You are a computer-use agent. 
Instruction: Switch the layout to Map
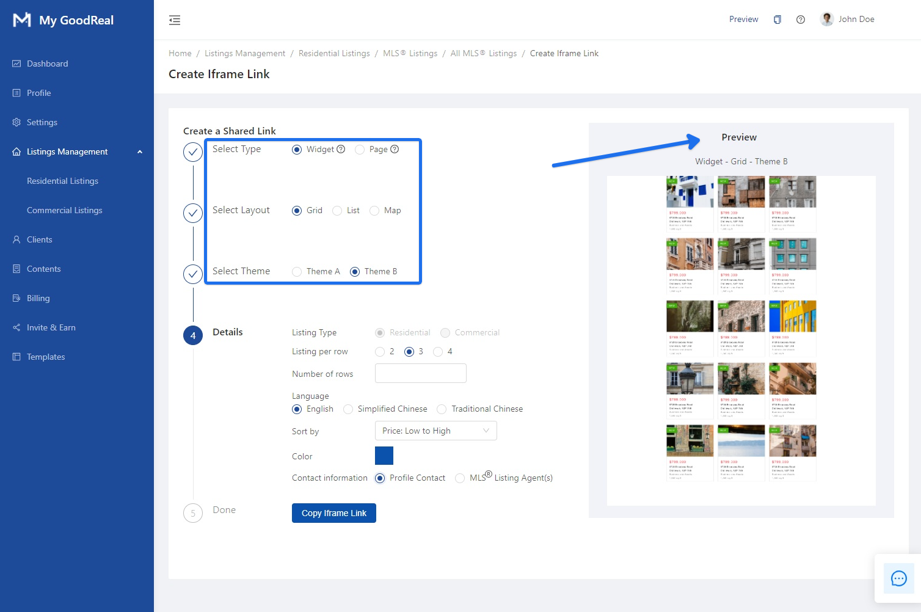coord(374,211)
